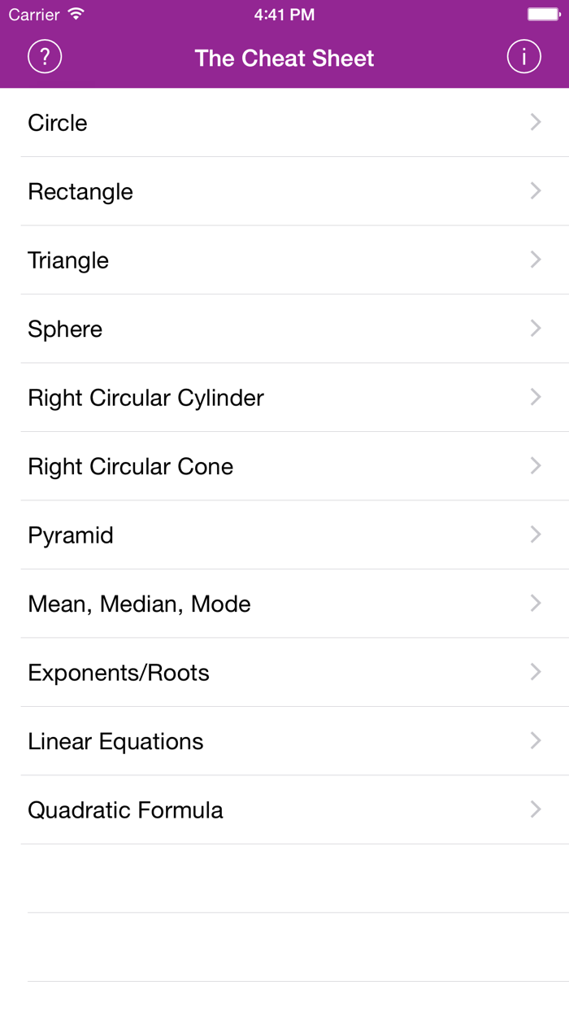Select Right Circular Cone from the list
Screen dimensions: 569x1012
[284, 465]
